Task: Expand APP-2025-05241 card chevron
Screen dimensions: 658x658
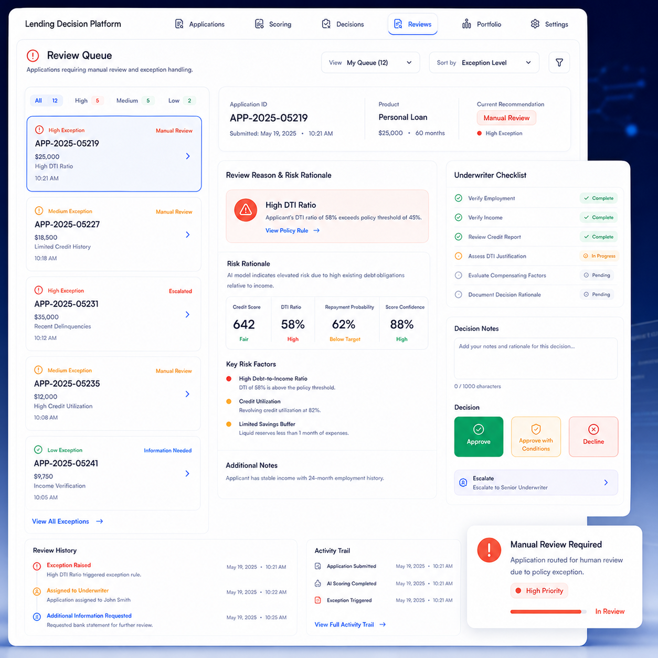Action: click(x=187, y=474)
